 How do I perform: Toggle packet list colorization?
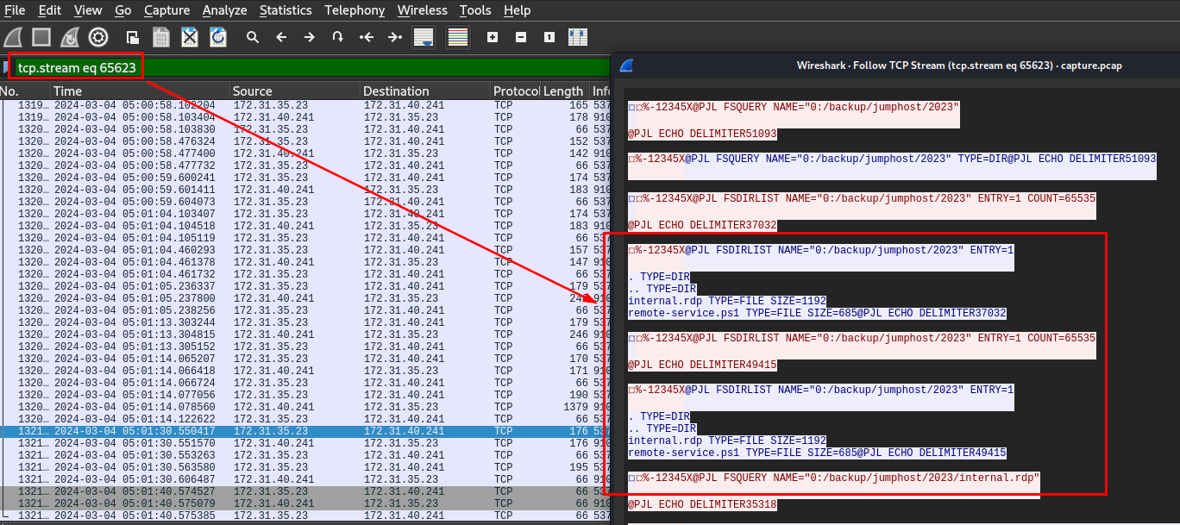tap(458, 37)
